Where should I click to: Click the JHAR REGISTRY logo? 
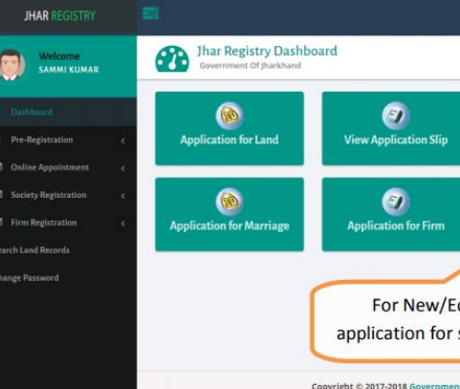[x=60, y=15]
